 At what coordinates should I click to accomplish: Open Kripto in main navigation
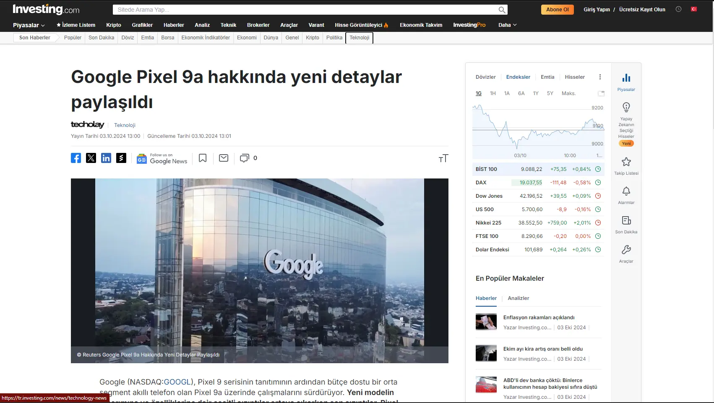114,25
